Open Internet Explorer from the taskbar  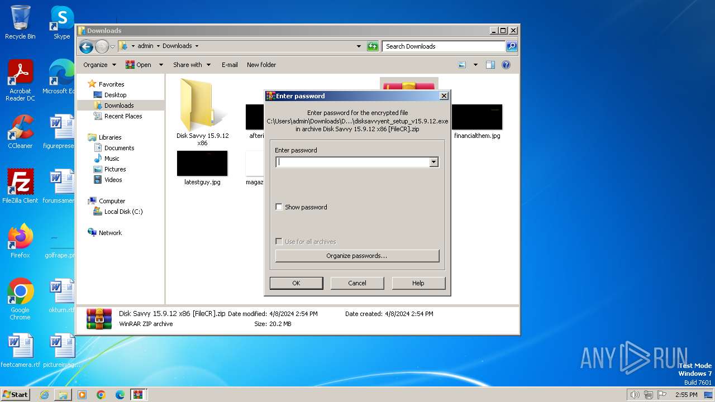pos(44,395)
